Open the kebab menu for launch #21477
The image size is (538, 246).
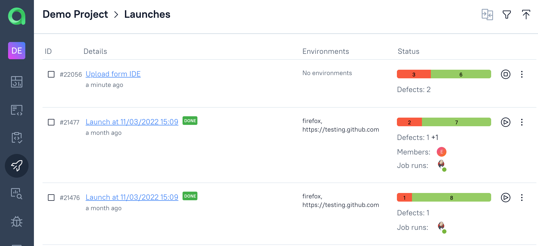tap(522, 122)
